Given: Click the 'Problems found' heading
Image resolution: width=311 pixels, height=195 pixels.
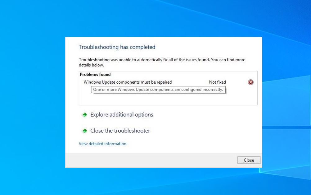Looking at the screenshot, I should tap(95, 74).
